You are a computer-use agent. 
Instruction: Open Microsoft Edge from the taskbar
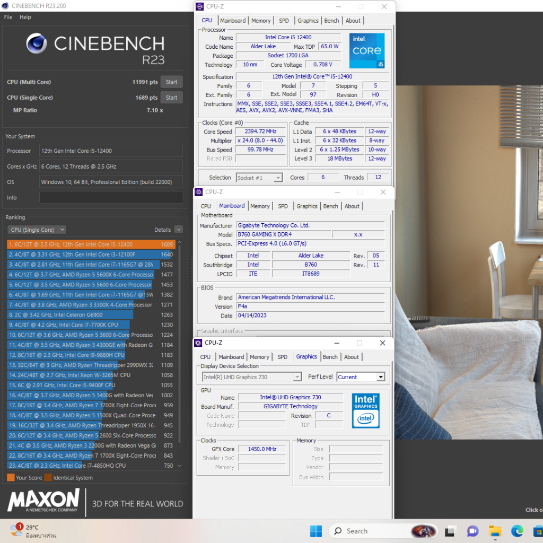click(517, 531)
